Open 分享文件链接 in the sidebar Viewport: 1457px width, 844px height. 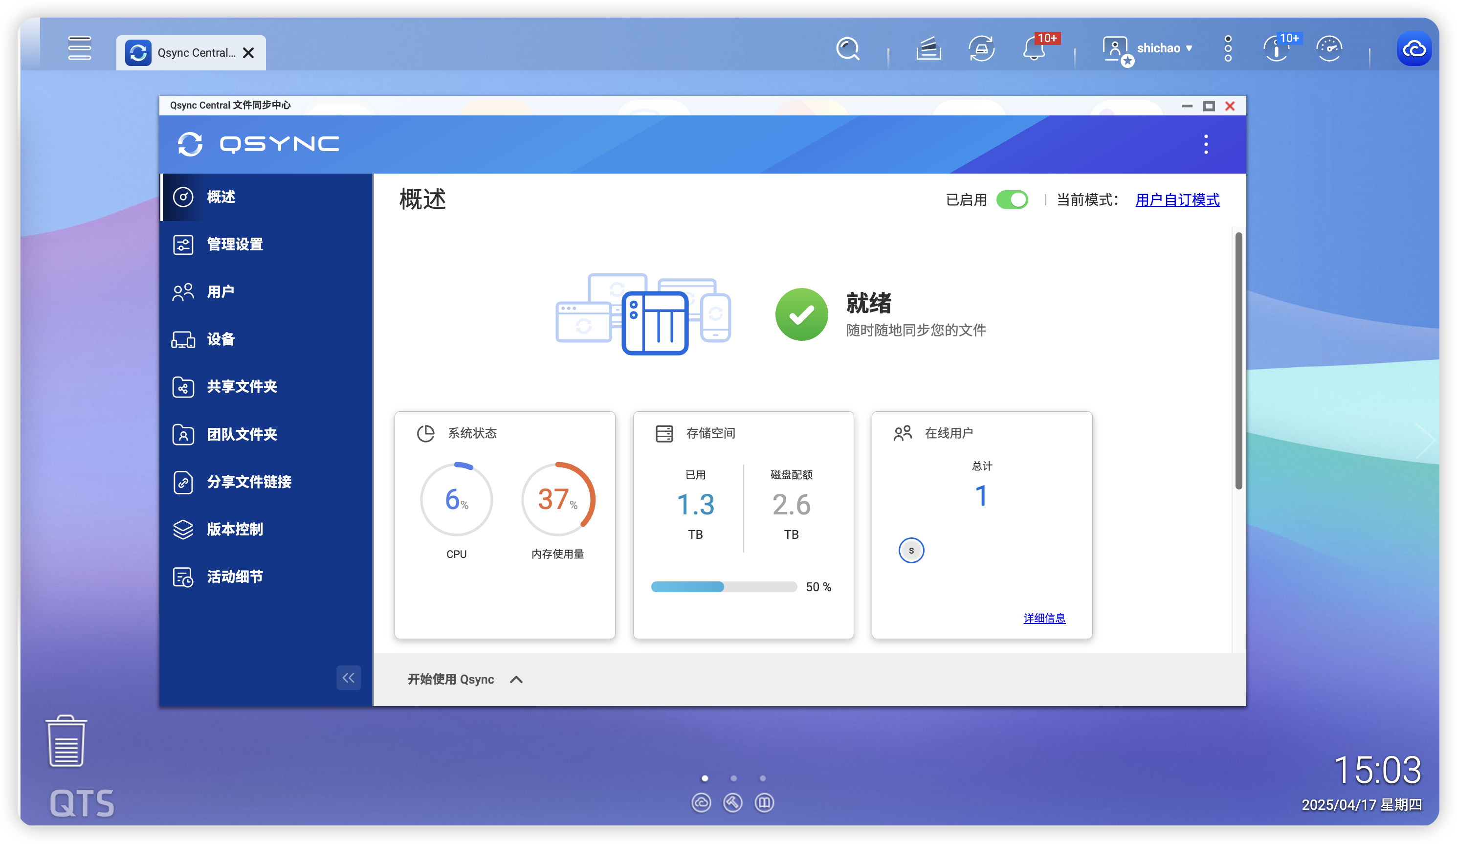[266, 482]
